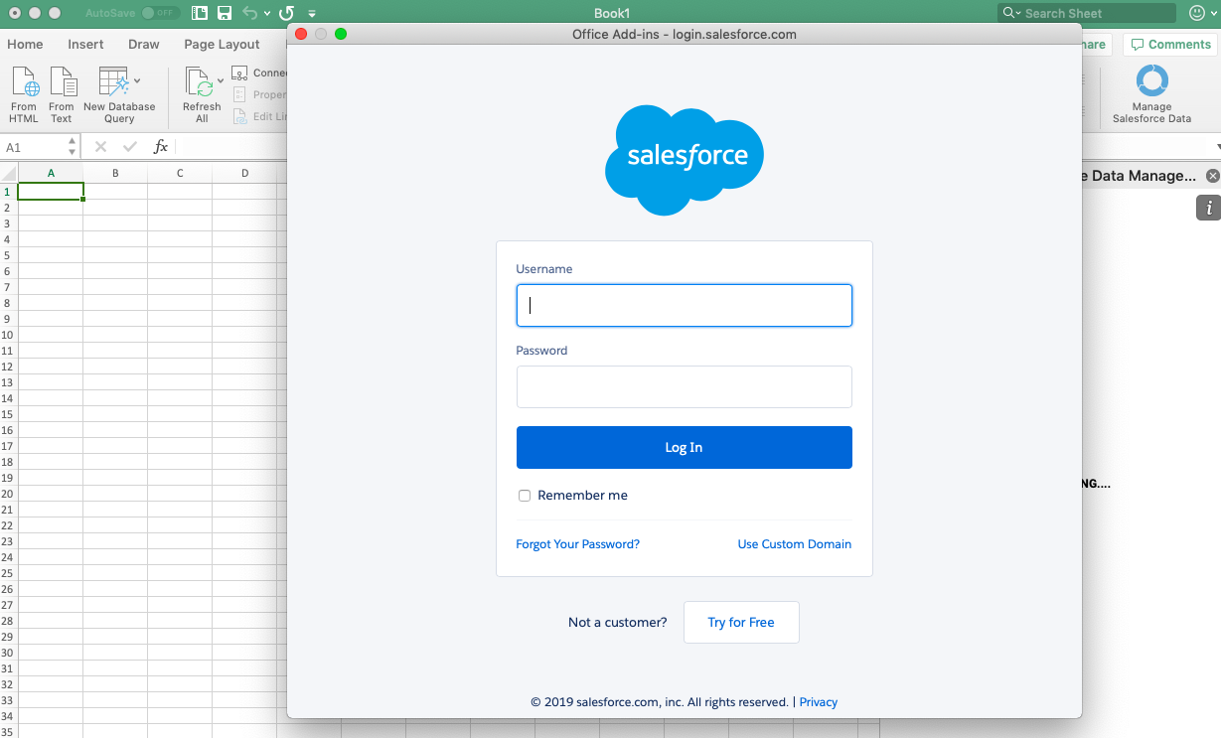Click Connections icon in Excel ribbon

239,73
